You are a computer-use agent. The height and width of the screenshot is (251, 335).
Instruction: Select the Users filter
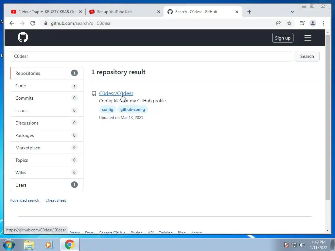[46, 185]
